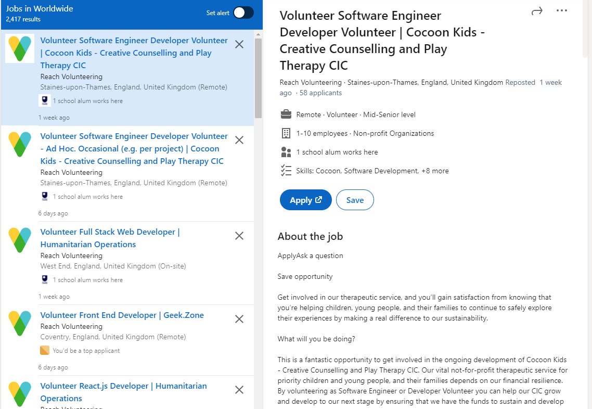Click the building icon beside 1-10 employees
Image resolution: width=592 pixels, height=409 pixels.
286,133
